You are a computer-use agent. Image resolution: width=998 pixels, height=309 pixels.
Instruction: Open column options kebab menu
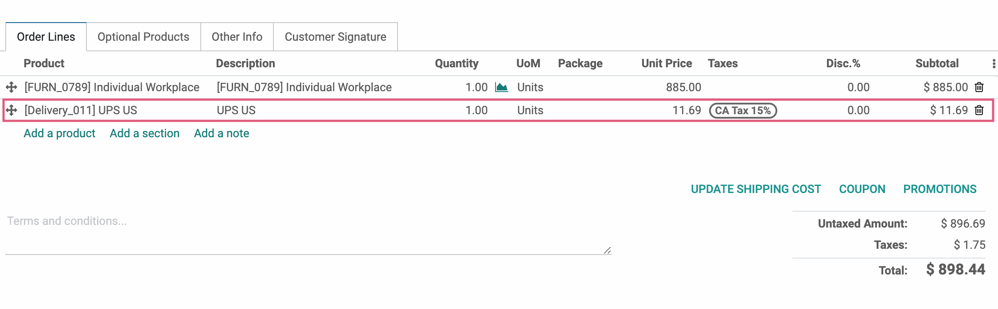(994, 64)
